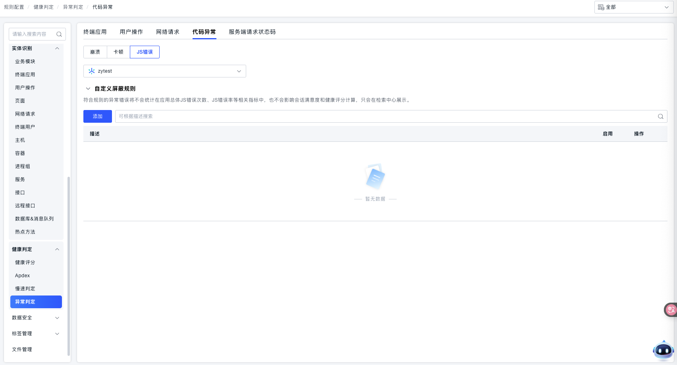Screen dimensions: 677x365
Task: Click the 添加 button
Action: (x=98, y=116)
